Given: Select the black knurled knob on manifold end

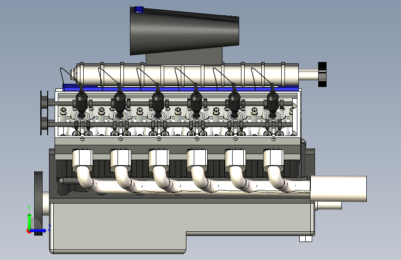Looking at the screenshot, I should tap(322, 74).
